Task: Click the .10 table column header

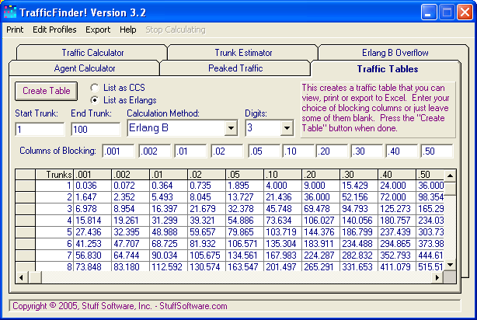Action: tap(283, 175)
